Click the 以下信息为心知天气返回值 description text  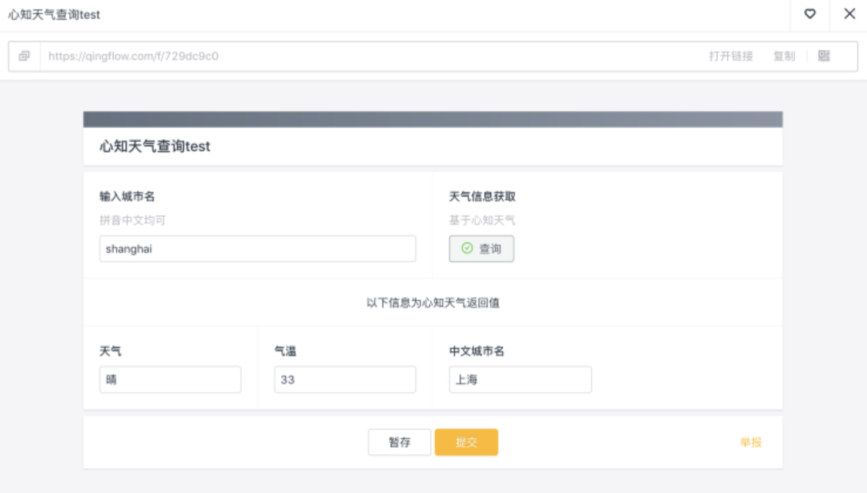pos(433,303)
